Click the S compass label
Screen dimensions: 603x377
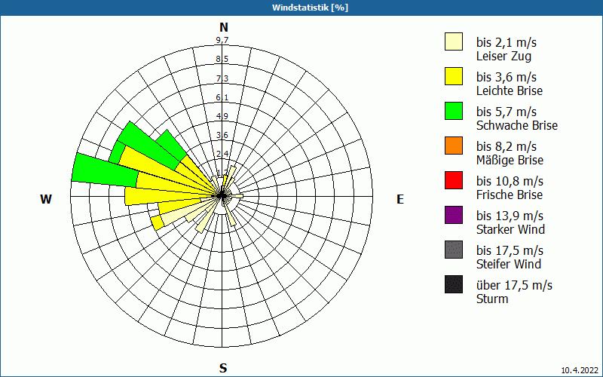pyautogui.click(x=223, y=368)
